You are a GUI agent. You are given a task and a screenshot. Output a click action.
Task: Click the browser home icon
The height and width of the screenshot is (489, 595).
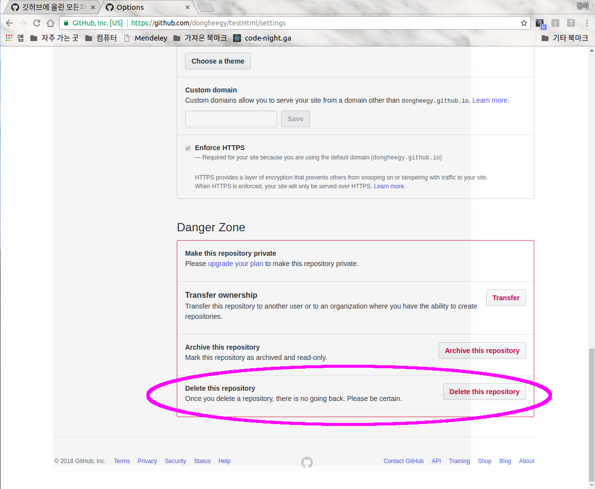coord(50,23)
